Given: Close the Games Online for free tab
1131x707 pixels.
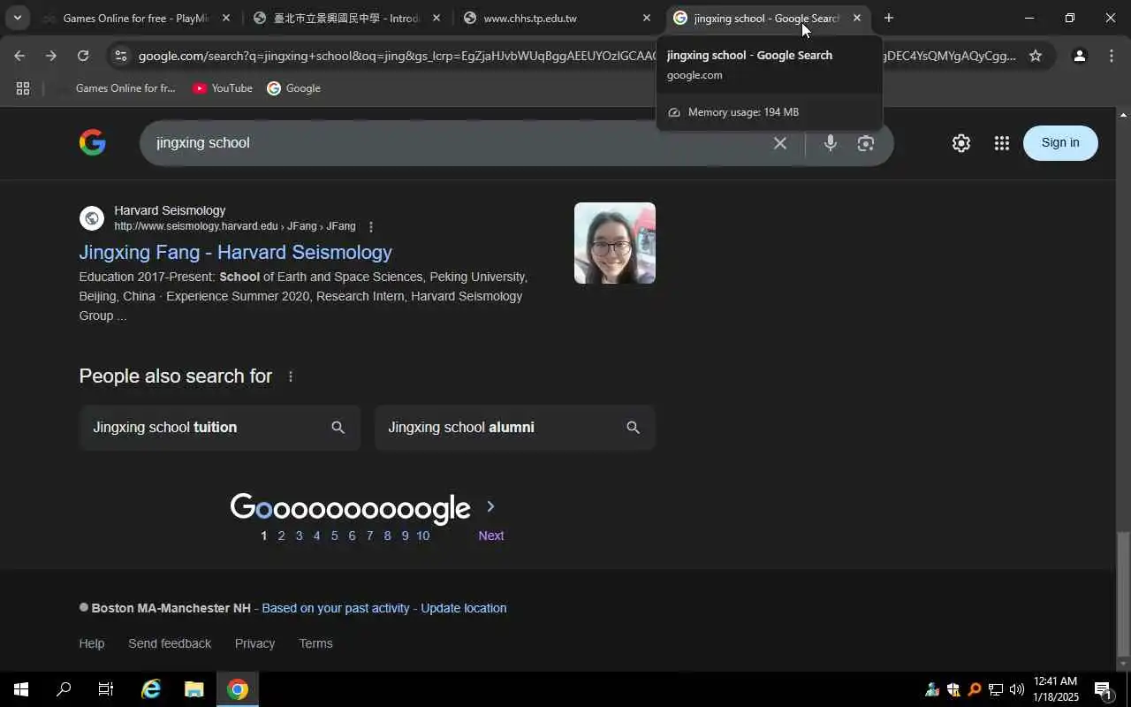Looking at the screenshot, I should click(x=225, y=18).
